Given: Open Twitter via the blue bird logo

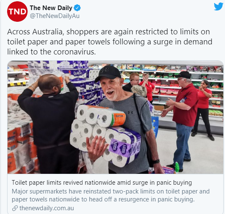Looking at the screenshot, I should (x=218, y=6).
